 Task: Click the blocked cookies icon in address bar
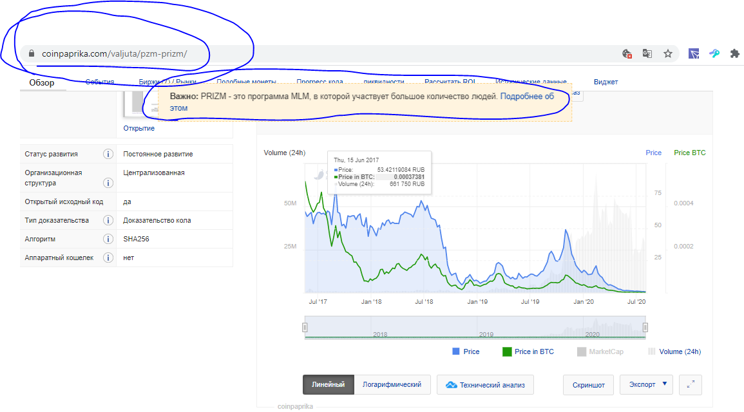tap(627, 53)
